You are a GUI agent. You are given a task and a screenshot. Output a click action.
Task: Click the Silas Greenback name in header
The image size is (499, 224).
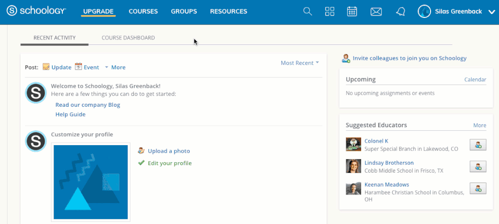[458, 11]
